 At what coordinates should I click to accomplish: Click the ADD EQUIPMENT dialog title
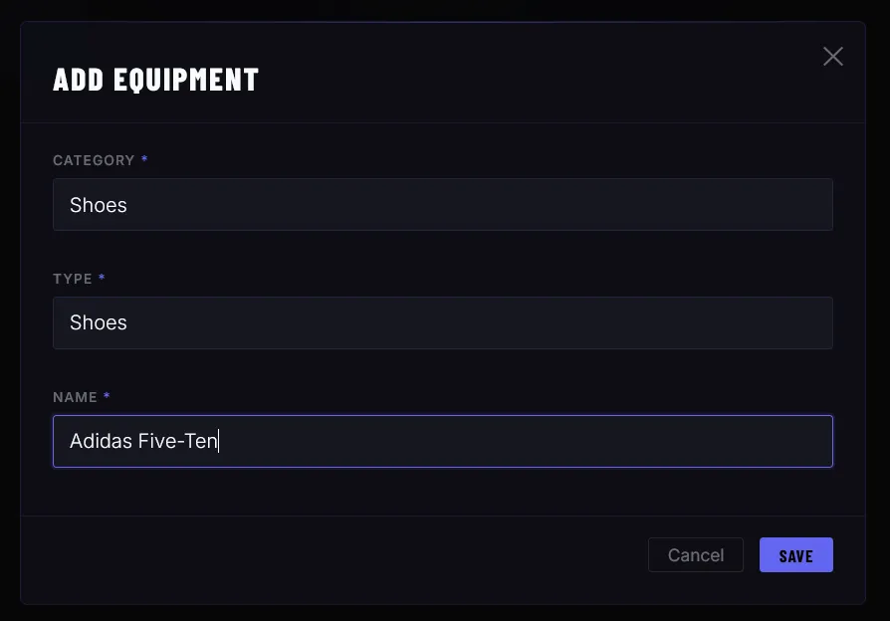155,79
